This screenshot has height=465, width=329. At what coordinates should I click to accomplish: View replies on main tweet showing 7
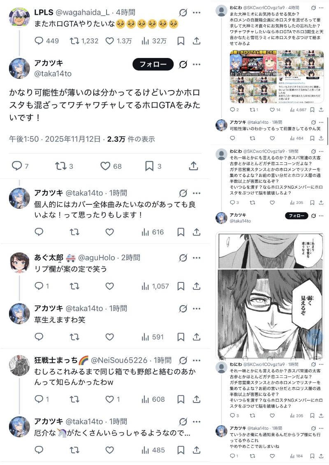point(20,166)
